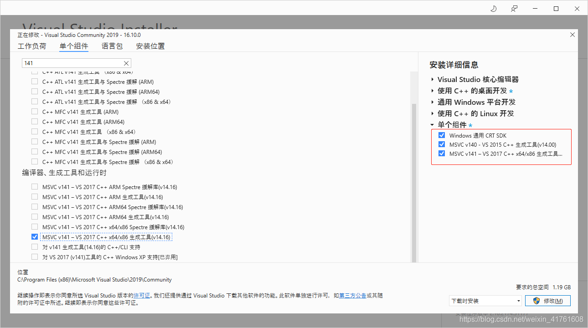
Task: Open the feedback icon in title bar
Action: click(x=514, y=9)
